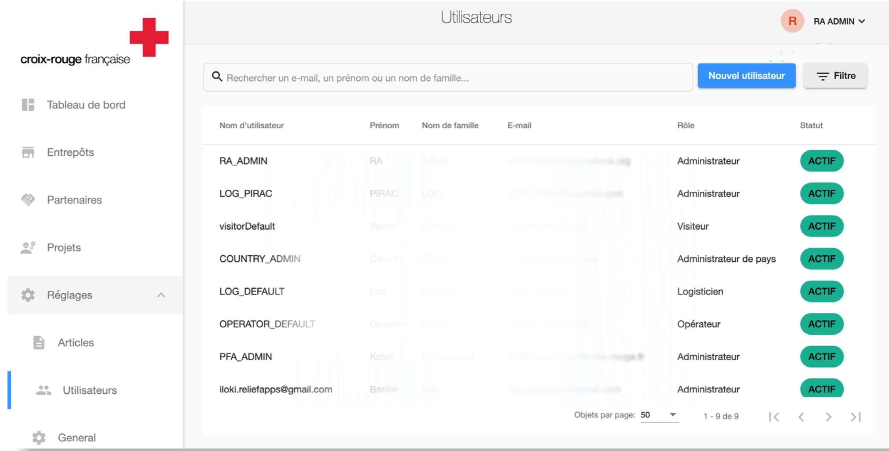Collapse the Réglages section chevron
The image size is (889, 451).
(x=161, y=295)
